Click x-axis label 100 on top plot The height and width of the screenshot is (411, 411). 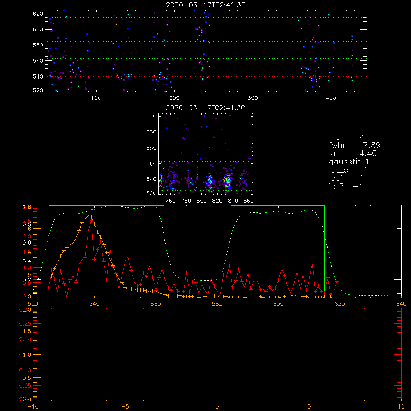point(96,98)
